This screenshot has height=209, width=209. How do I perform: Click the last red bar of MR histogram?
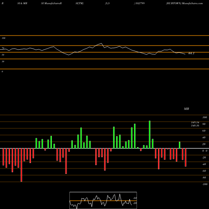(x=186, y=158)
